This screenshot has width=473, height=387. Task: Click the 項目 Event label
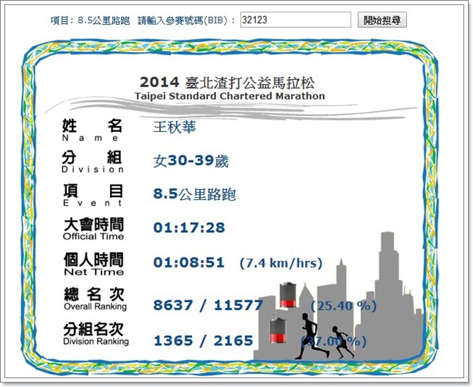pyautogui.click(x=92, y=195)
